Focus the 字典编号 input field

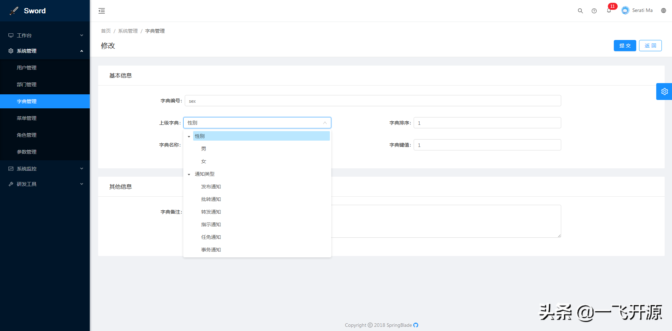373,101
